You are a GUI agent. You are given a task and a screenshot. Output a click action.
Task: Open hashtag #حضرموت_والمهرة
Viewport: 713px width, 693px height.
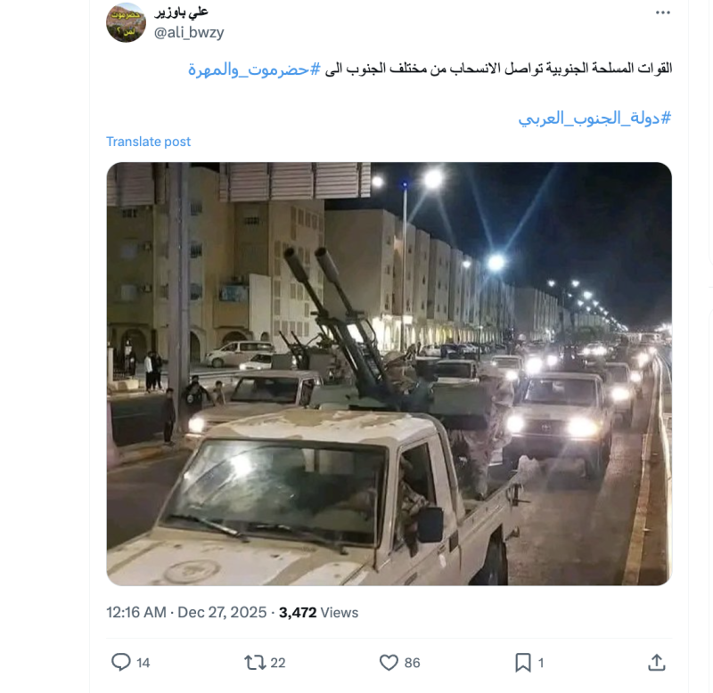(x=255, y=69)
